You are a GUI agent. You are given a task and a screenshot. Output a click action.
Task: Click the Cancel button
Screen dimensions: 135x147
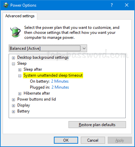point(93,140)
